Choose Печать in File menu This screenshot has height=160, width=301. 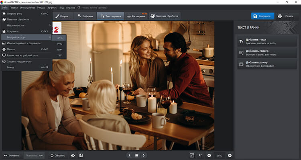coord(26,49)
